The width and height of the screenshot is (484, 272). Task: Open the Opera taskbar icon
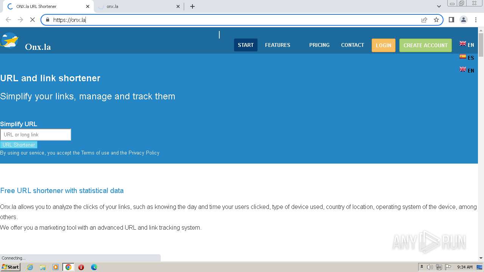pyautogui.click(x=81, y=267)
